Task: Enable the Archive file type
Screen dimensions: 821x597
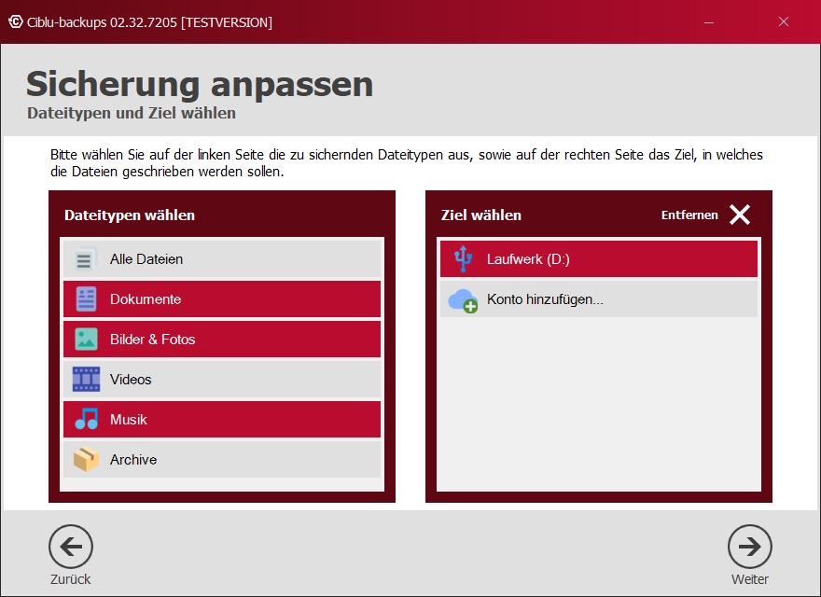Action: pyautogui.click(x=222, y=459)
